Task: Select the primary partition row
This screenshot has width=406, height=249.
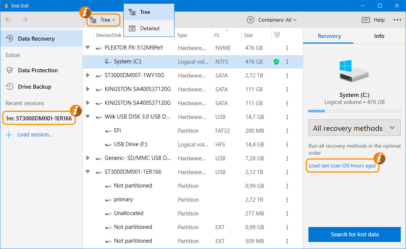Action: coord(193,200)
